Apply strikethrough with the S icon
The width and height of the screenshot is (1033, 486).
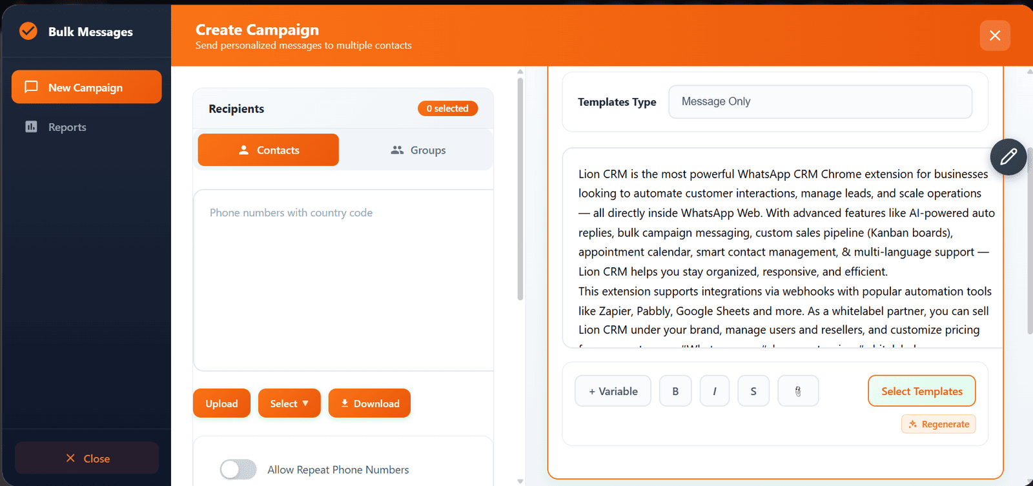tap(753, 390)
